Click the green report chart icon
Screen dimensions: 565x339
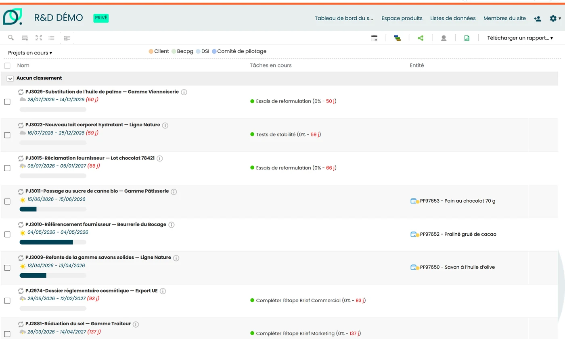pyautogui.click(x=467, y=38)
